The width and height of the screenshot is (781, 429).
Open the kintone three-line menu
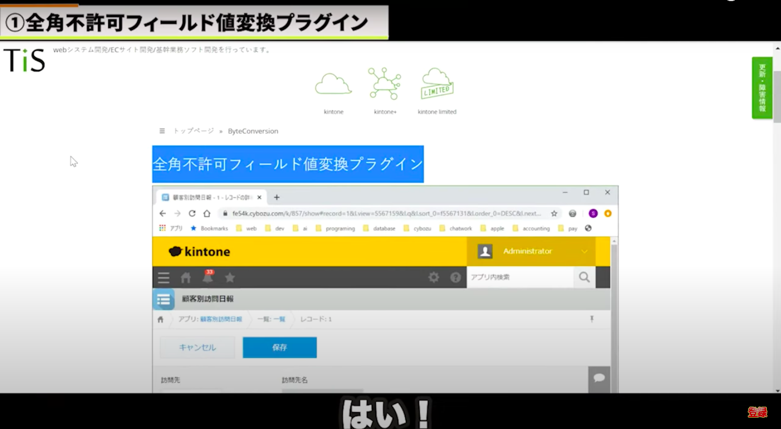point(163,278)
